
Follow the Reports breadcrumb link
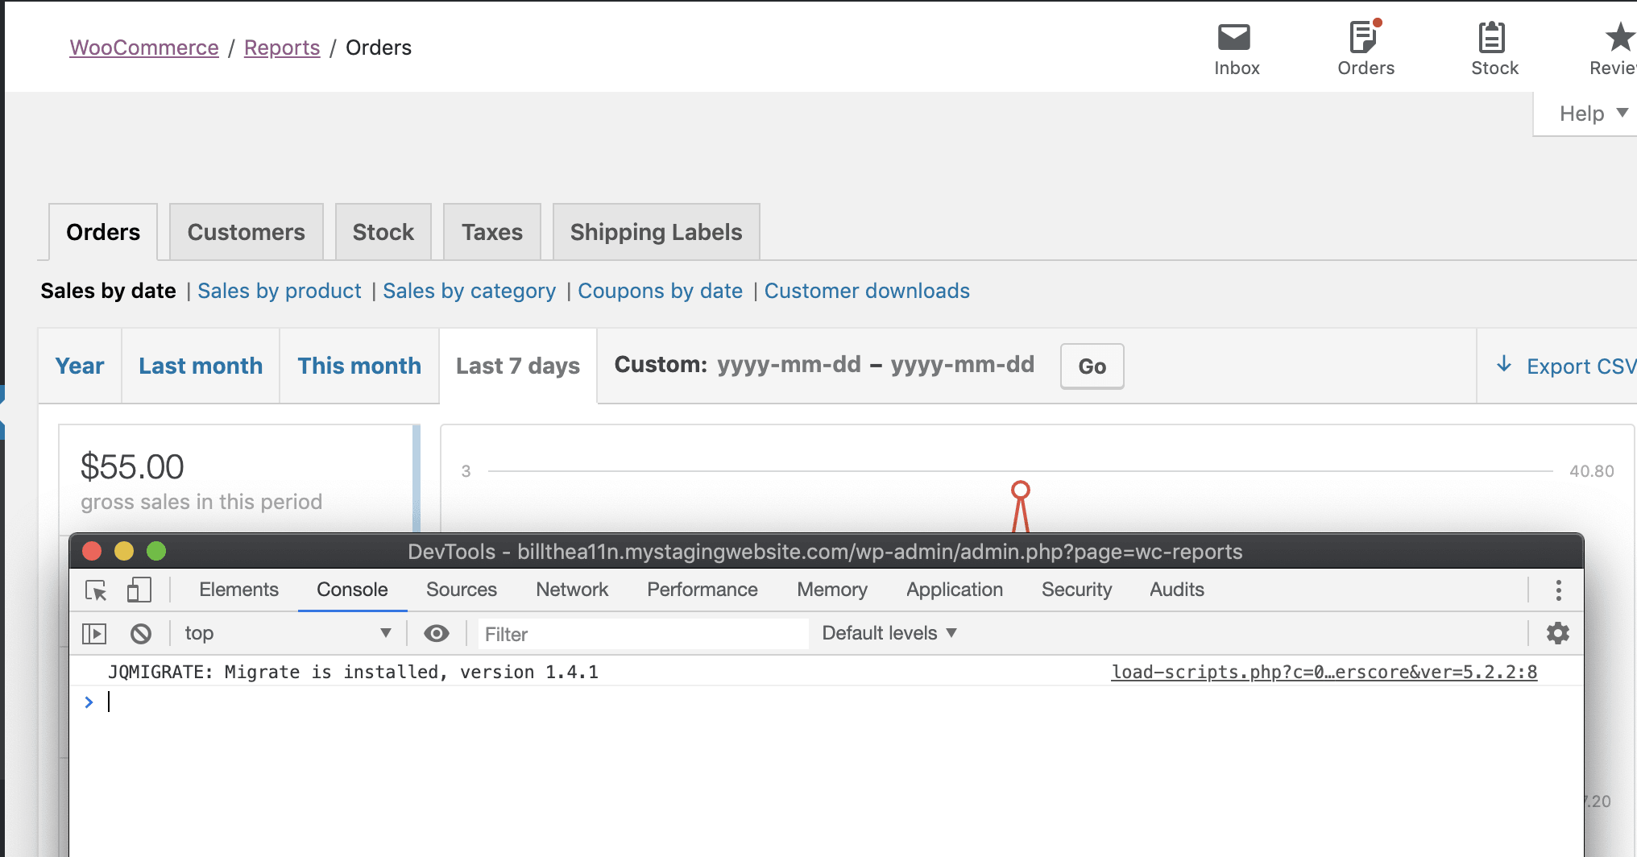(282, 48)
